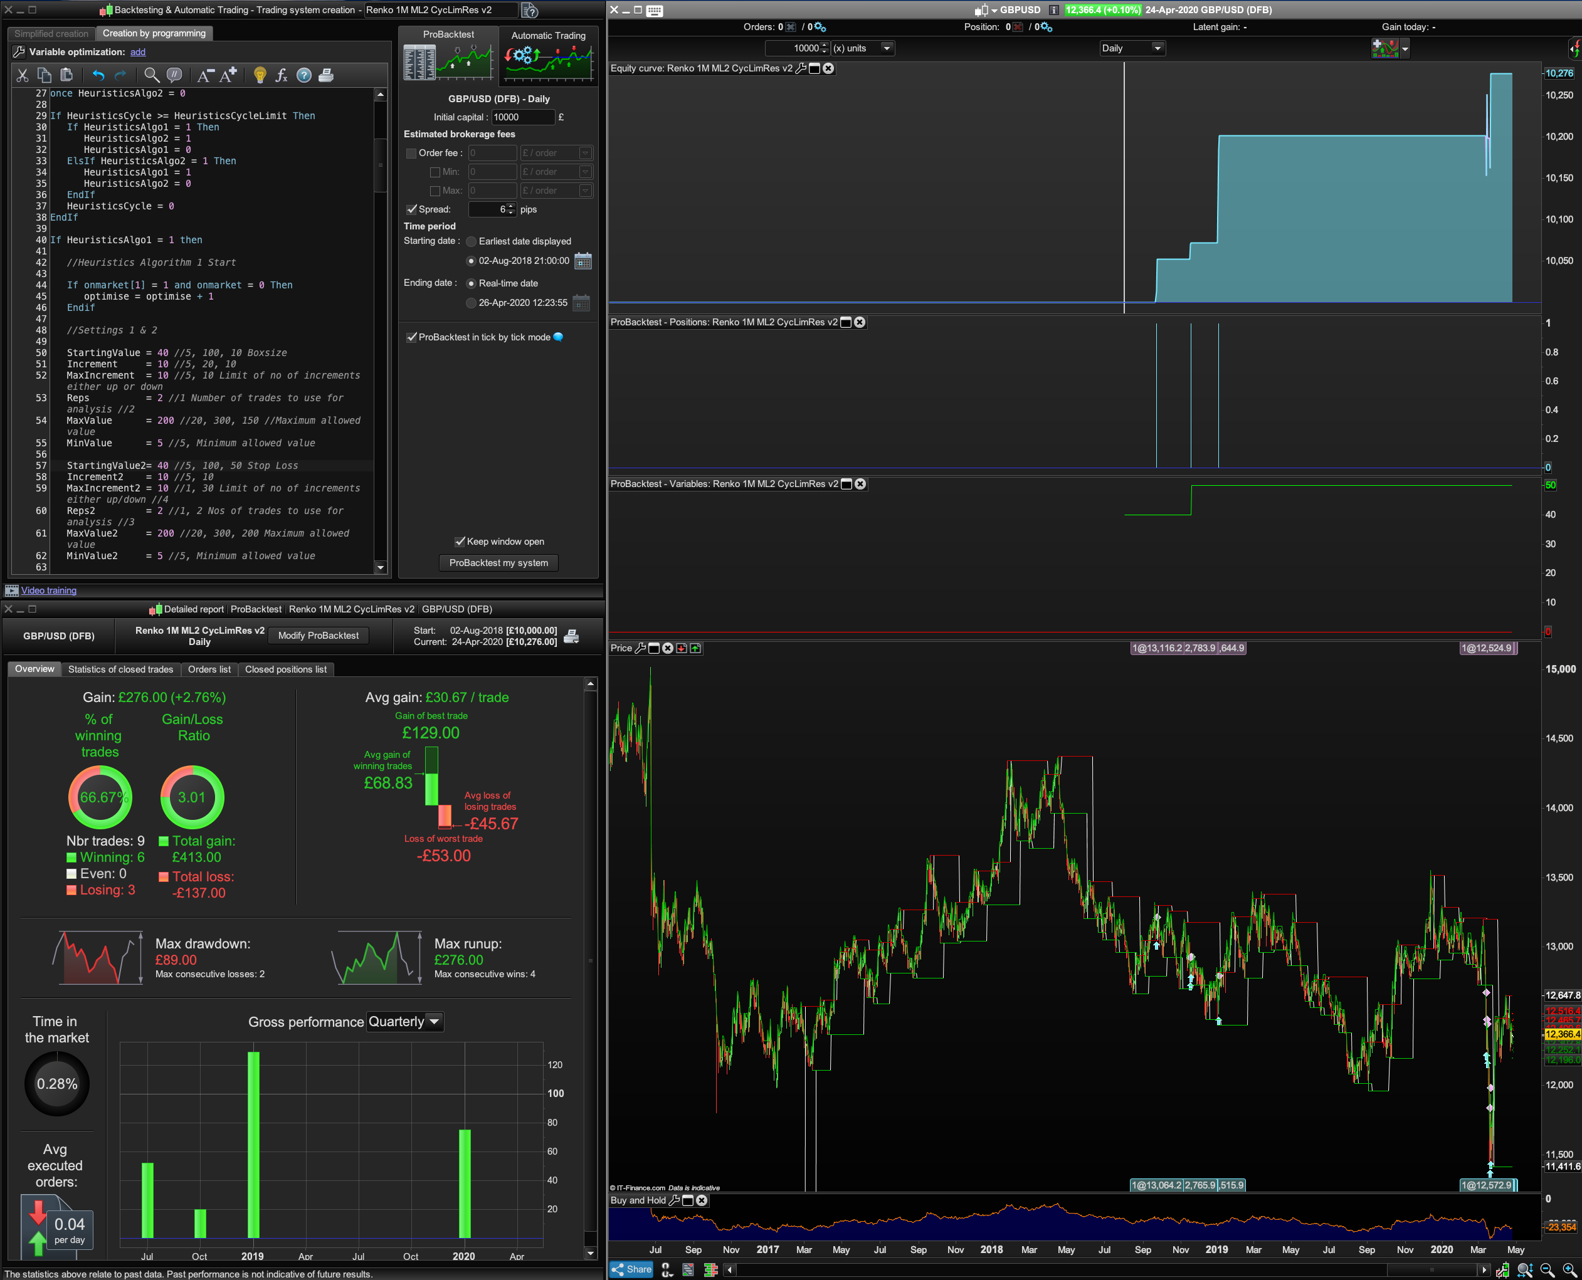Enable the Order fee checkbox
1582x1280 pixels.
(x=411, y=154)
